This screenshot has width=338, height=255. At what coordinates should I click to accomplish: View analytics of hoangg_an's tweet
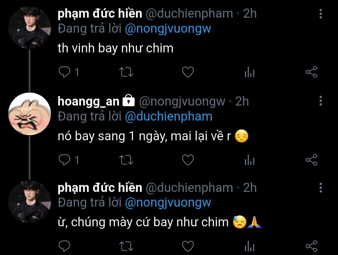click(249, 160)
